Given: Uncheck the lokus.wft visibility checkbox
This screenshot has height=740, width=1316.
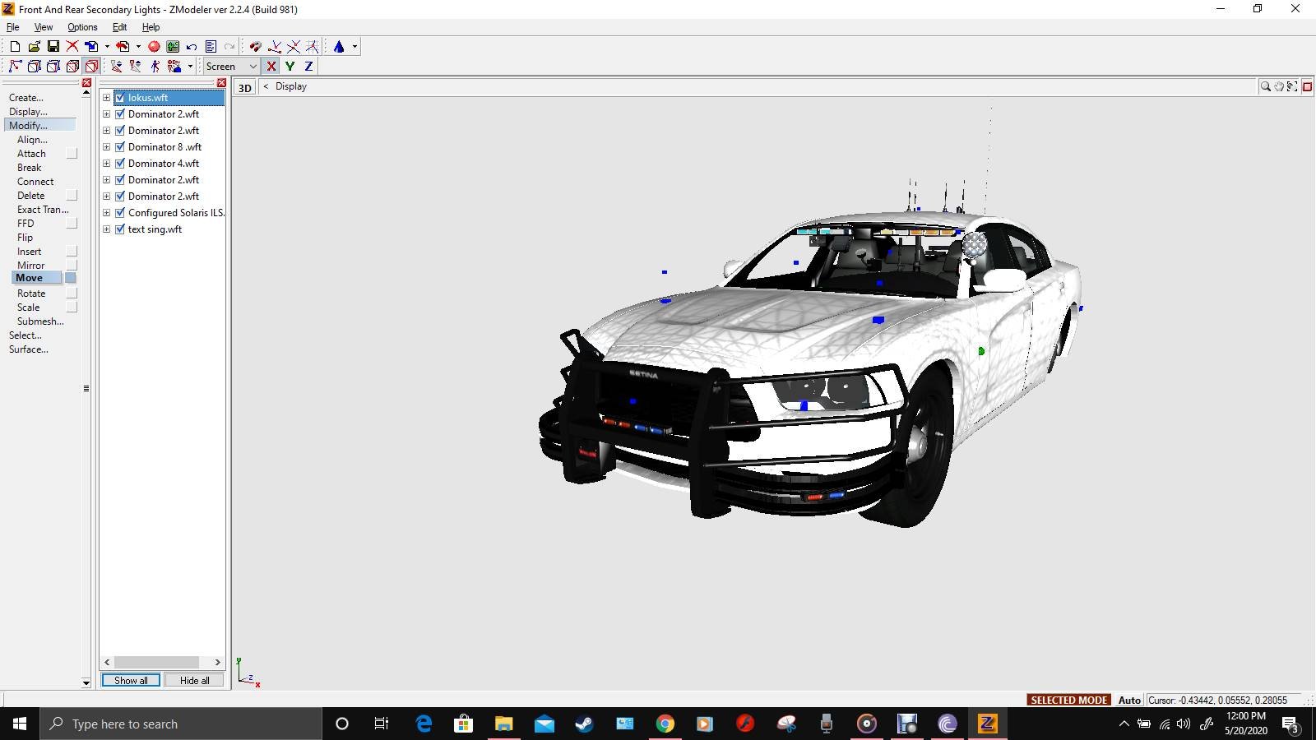Looking at the screenshot, I should pyautogui.click(x=120, y=98).
